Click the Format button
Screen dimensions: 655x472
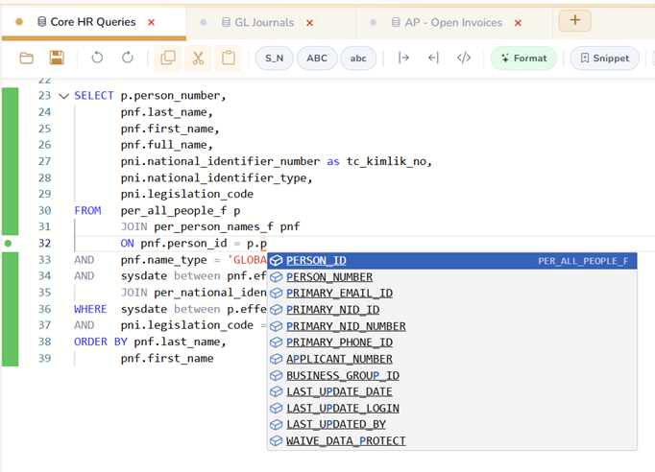(x=523, y=59)
